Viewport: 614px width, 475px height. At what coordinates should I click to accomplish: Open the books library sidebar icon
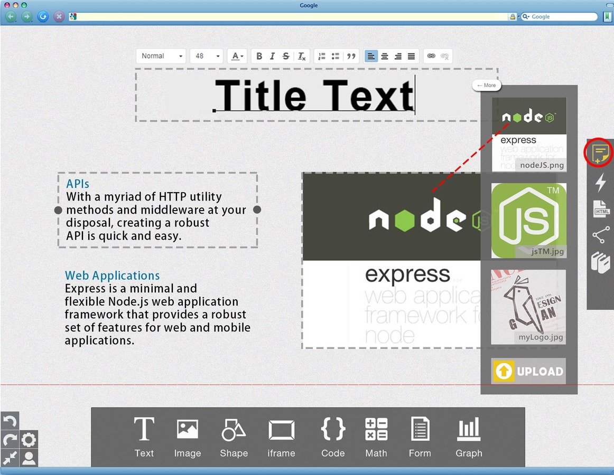601,262
